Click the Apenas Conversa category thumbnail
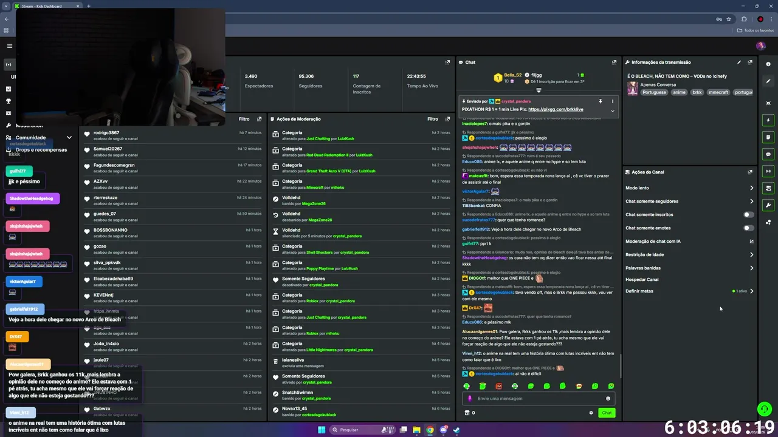778x437 pixels. point(633,89)
